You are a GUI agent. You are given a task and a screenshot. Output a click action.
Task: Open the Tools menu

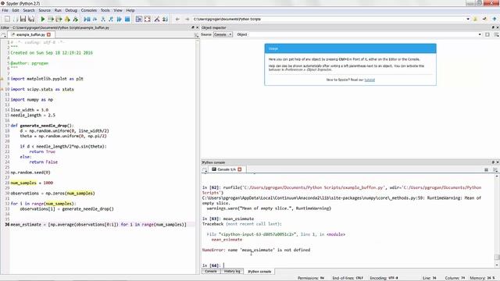(105, 10)
